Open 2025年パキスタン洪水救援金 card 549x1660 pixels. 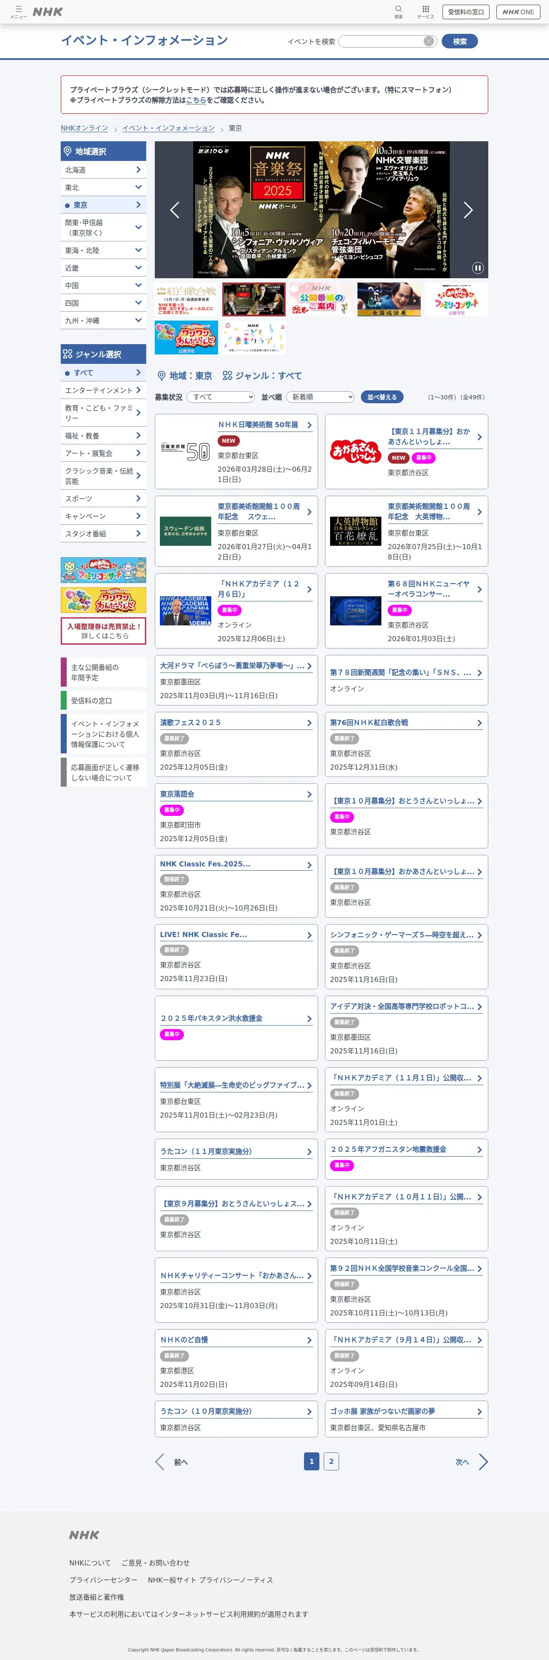236,1028
